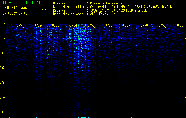Click the 0754 time marker
186x118 pixels.
(x=73, y=25)
